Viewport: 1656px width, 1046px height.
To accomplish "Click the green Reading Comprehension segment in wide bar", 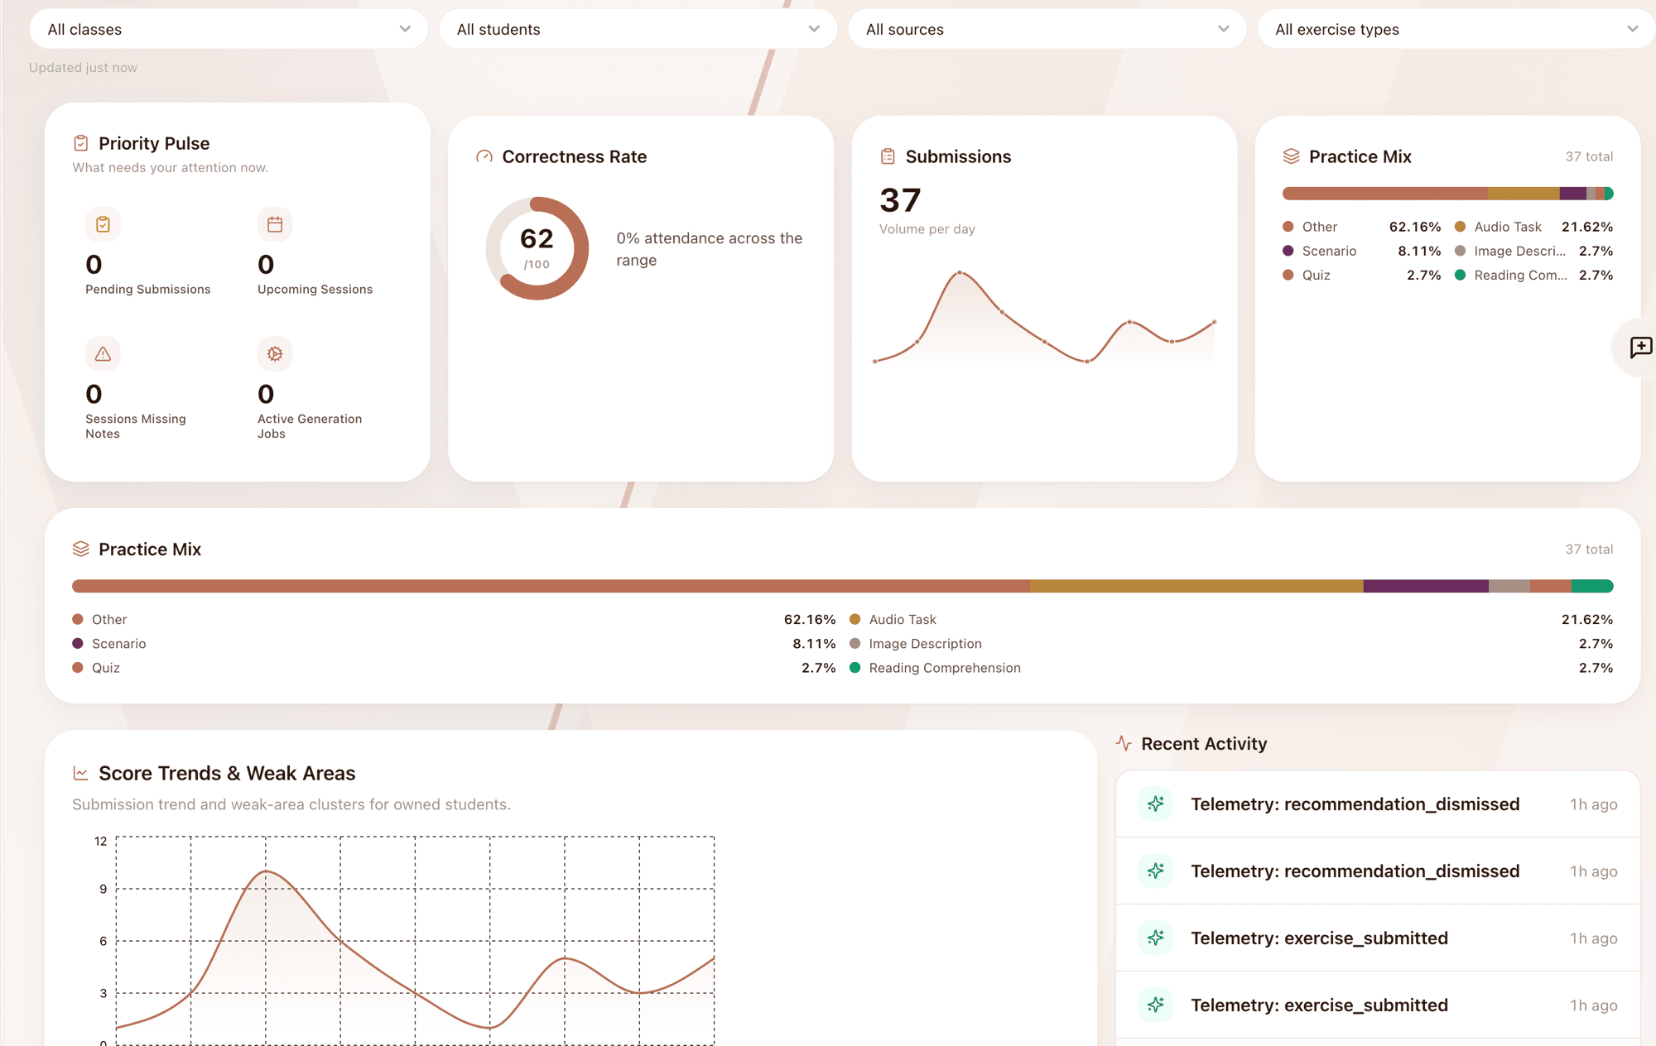I will coord(1592,586).
